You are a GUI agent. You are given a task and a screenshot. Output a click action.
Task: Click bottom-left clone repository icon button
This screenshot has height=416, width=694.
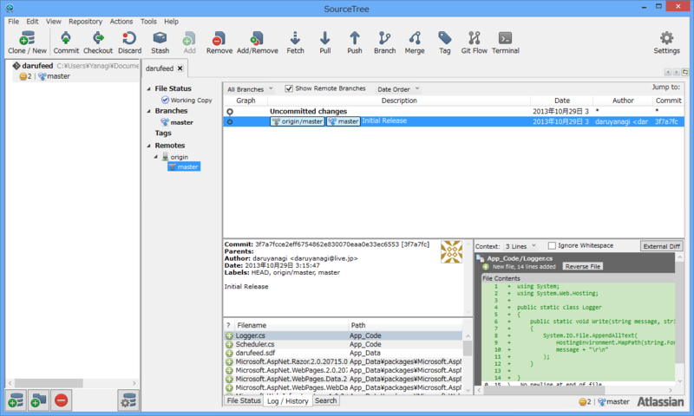click(16, 400)
